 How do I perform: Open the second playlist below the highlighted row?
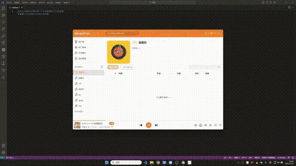point(88,83)
